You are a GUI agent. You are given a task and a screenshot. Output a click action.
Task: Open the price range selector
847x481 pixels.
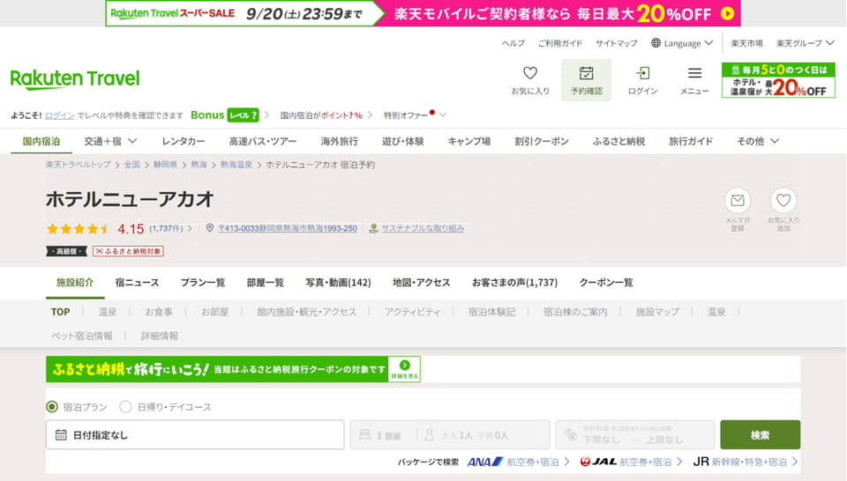pyautogui.click(x=634, y=434)
